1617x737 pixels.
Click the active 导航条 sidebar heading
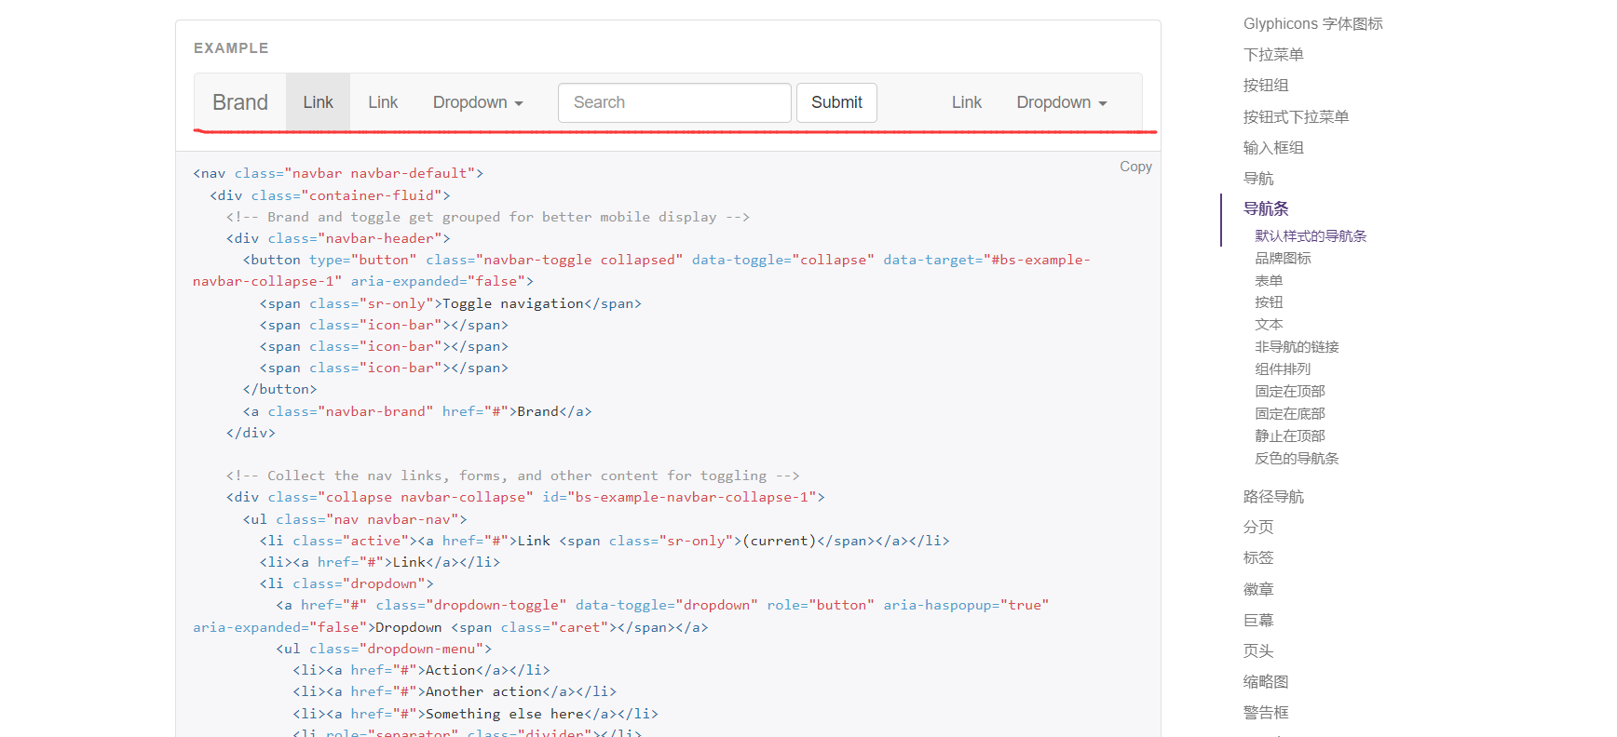click(x=1266, y=209)
